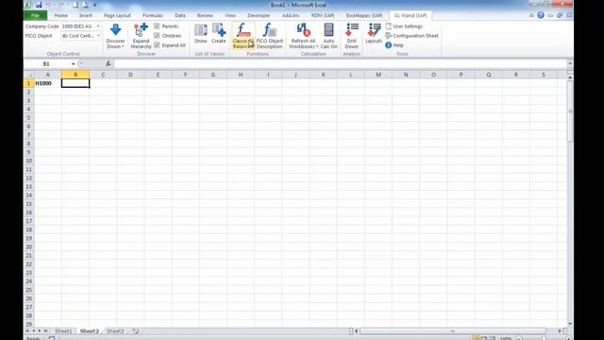Click inside the formula bar input
The image size is (604, 340).
[x=340, y=63]
